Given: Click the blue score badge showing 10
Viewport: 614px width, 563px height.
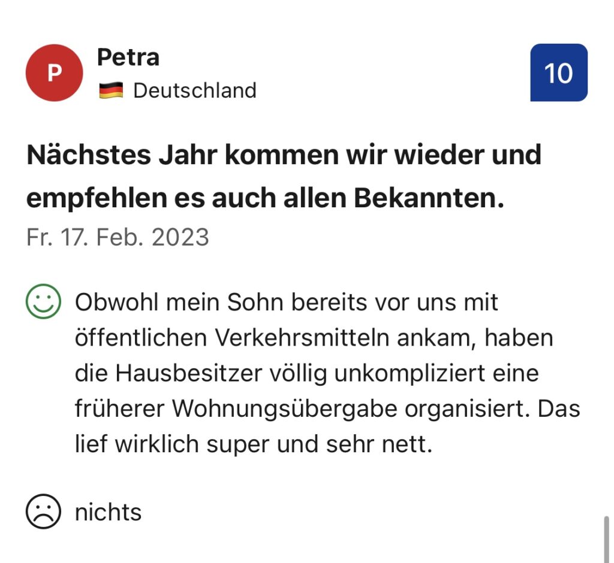Looking at the screenshot, I should 558,73.
